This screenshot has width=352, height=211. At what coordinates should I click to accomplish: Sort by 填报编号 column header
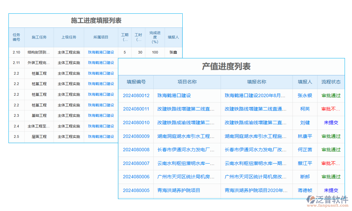click(x=136, y=82)
